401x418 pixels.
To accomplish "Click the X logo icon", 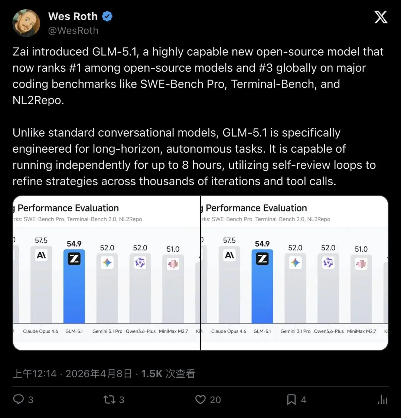I will [381, 17].
